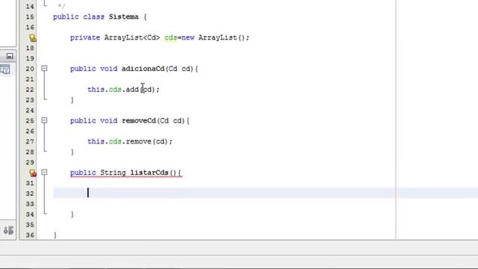Click line number 36 in the gutter
This screenshot has width=478, height=269.
30,235
